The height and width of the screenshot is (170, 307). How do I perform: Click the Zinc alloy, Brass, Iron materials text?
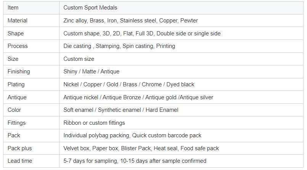pyautogui.click(x=130, y=21)
